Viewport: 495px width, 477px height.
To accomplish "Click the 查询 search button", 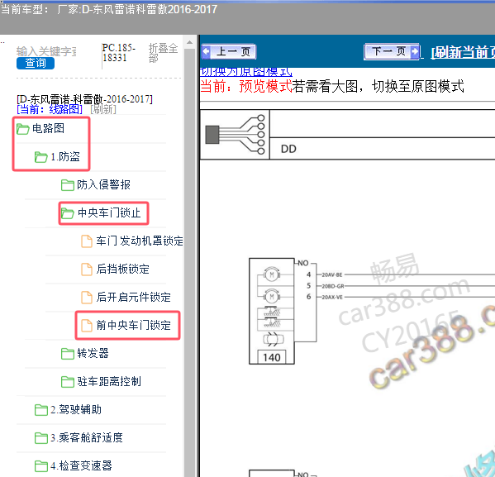I will [36, 63].
